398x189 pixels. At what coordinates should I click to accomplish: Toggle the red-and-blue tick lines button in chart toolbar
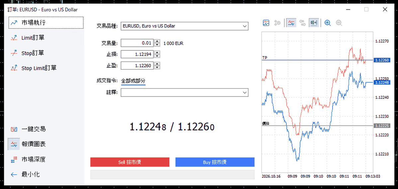point(291,23)
